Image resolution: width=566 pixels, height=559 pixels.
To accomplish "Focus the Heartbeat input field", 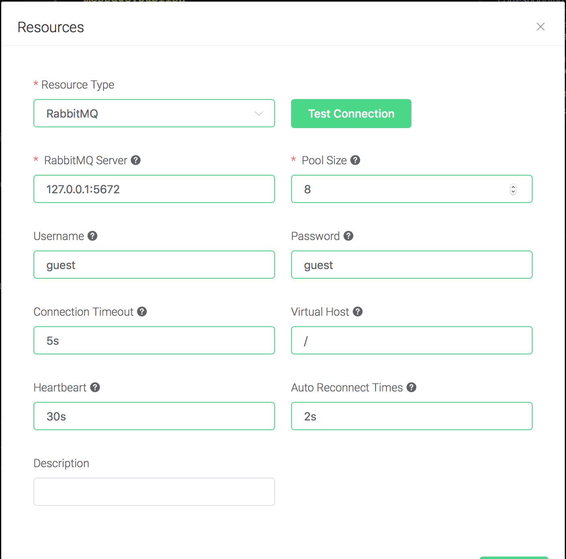I will (x=154, y=416).
